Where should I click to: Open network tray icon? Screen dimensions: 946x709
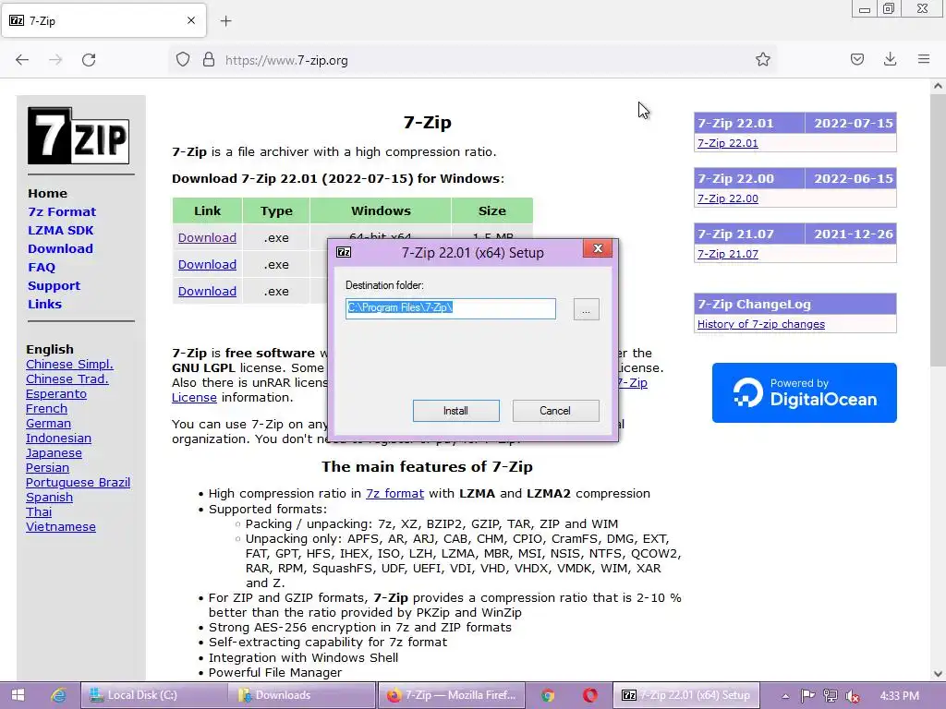click(x=831, y=696)
